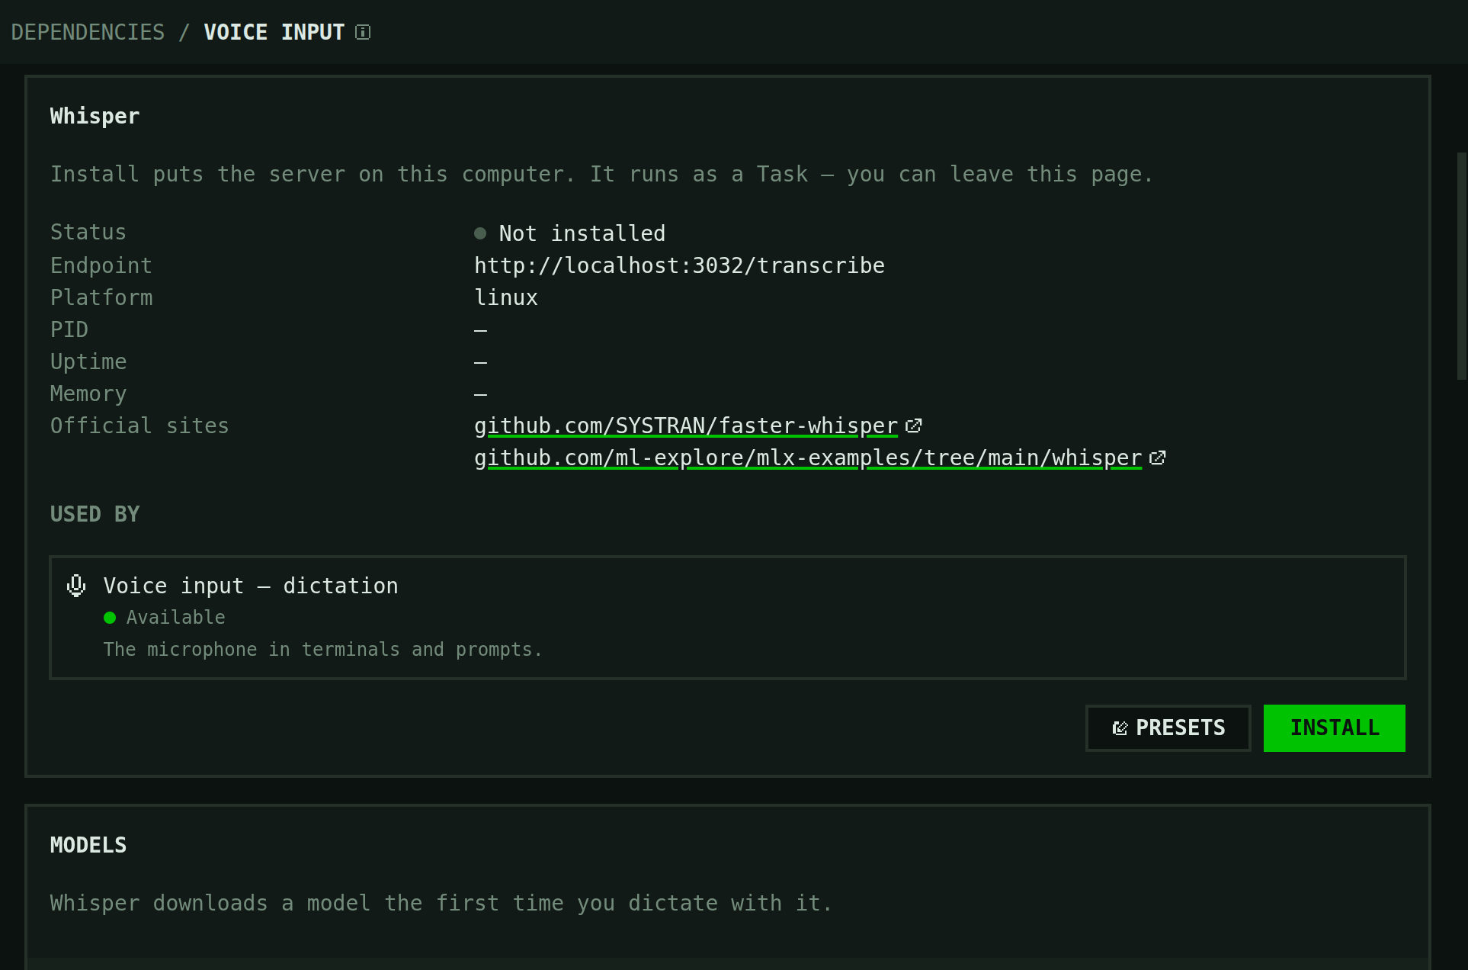Click the 'Endpoint' row label
This screenshot has height=970, width=1468.
[101, 265]
